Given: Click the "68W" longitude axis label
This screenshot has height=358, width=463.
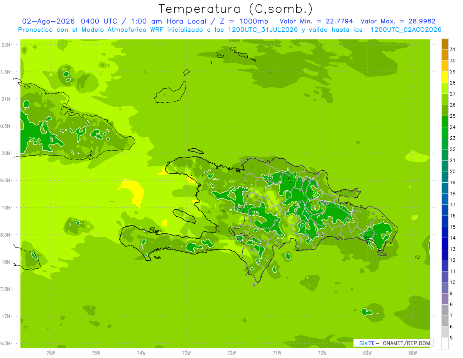Looking at the screenshot, I should point(412,353).
